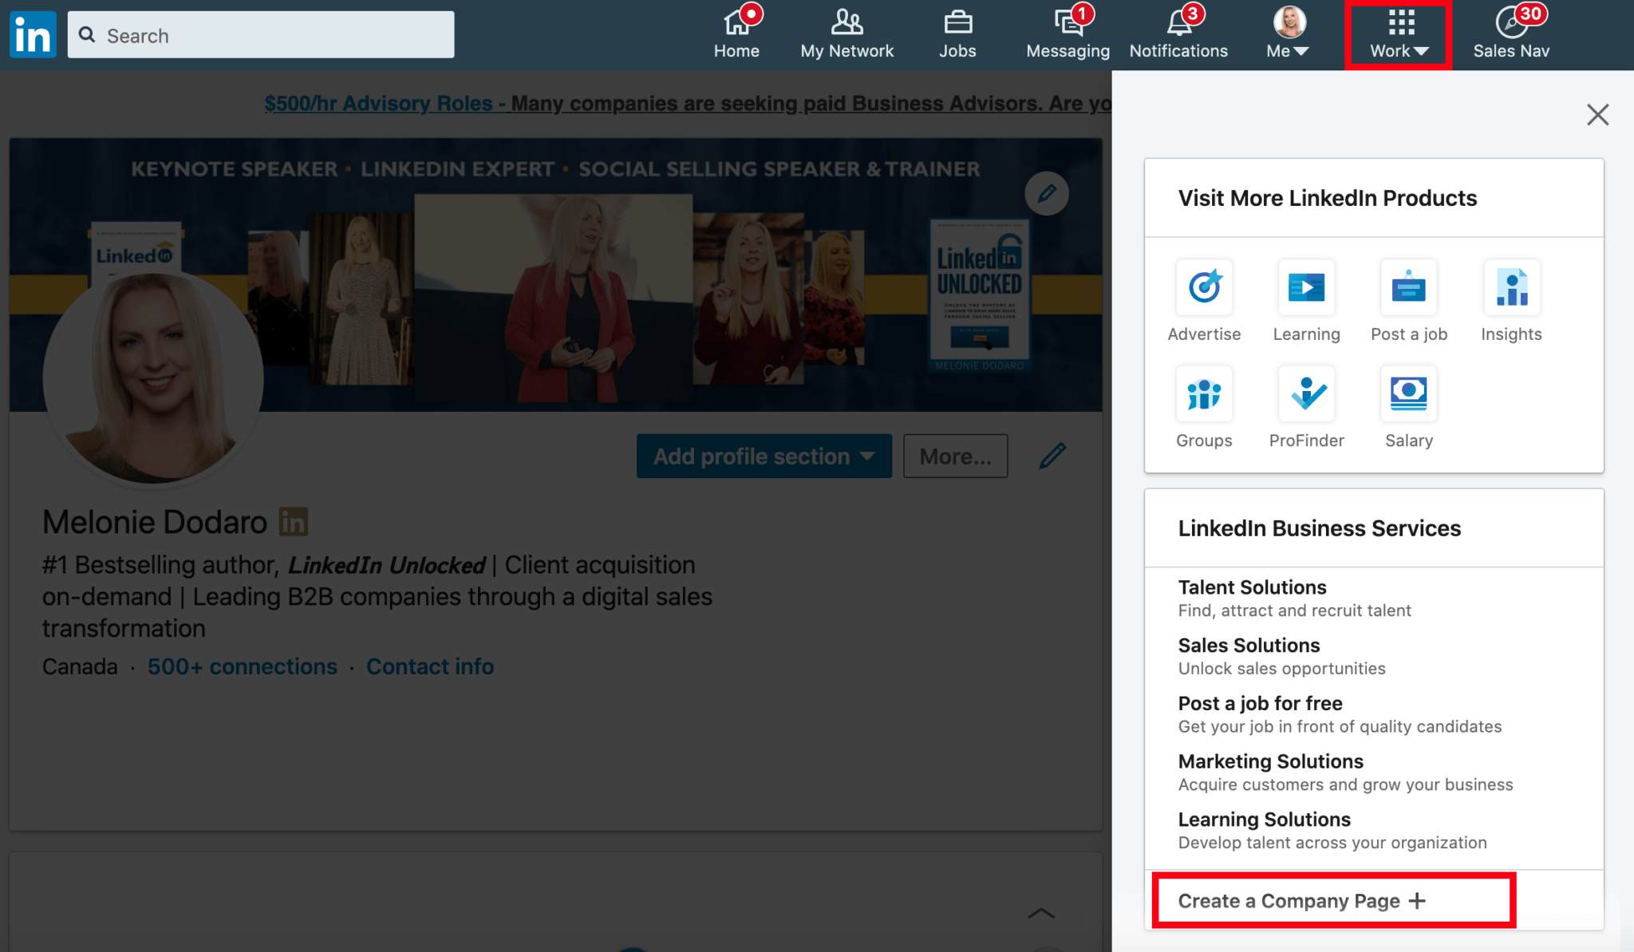Open the LinkedIn home logo
This screenshot has width=1634, height=952.
point(32,34)
